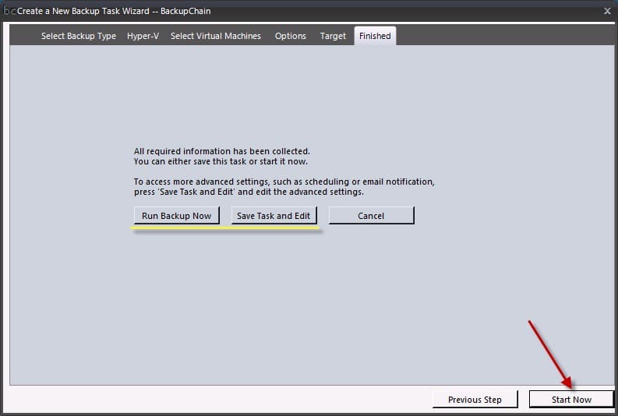Go to the Select Virtual Machines tab

(x=216, y=36)
